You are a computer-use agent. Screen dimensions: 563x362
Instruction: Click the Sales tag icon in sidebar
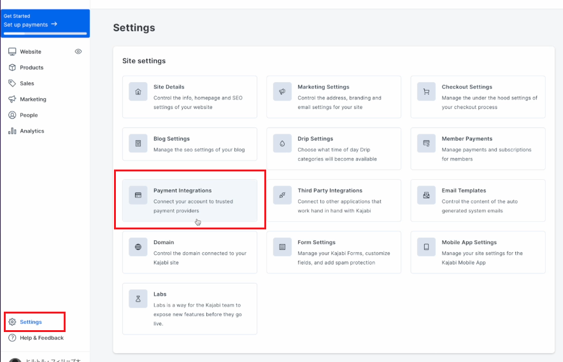coord(12,83)
